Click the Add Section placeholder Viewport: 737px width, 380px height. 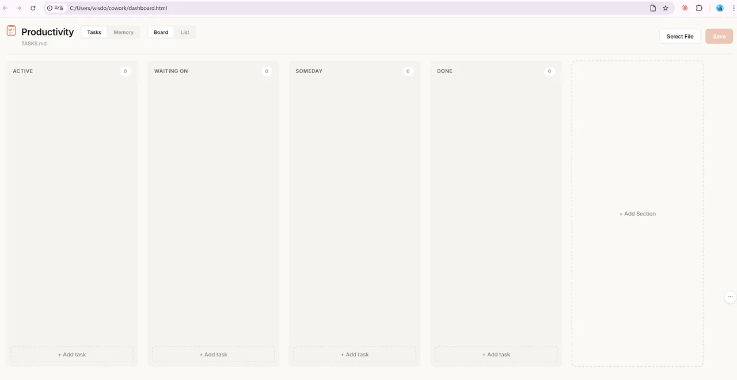pyautogui.click(x=637, y=214)
